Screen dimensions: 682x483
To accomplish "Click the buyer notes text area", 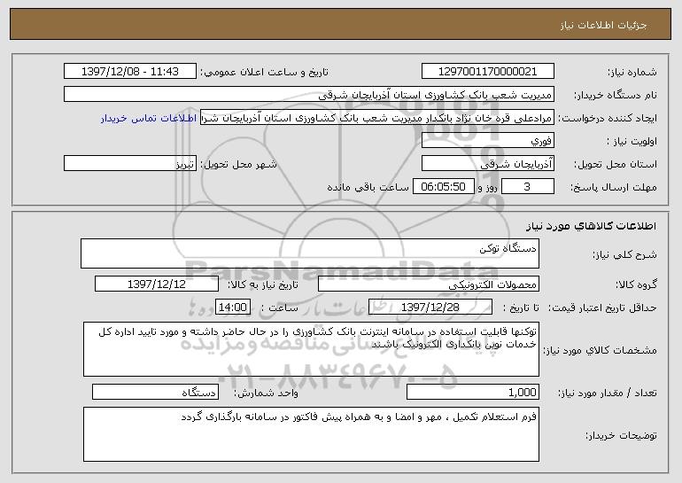I will 311,434.
